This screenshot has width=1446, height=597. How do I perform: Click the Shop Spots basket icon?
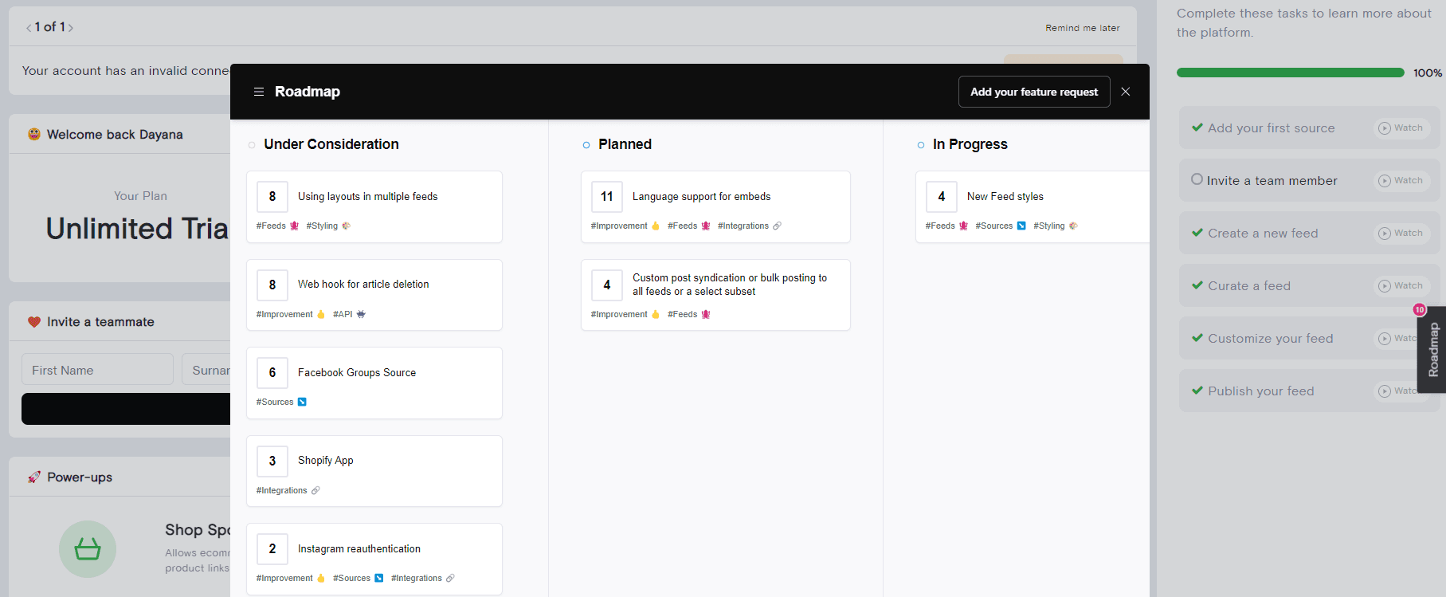[x=88, y=549]
